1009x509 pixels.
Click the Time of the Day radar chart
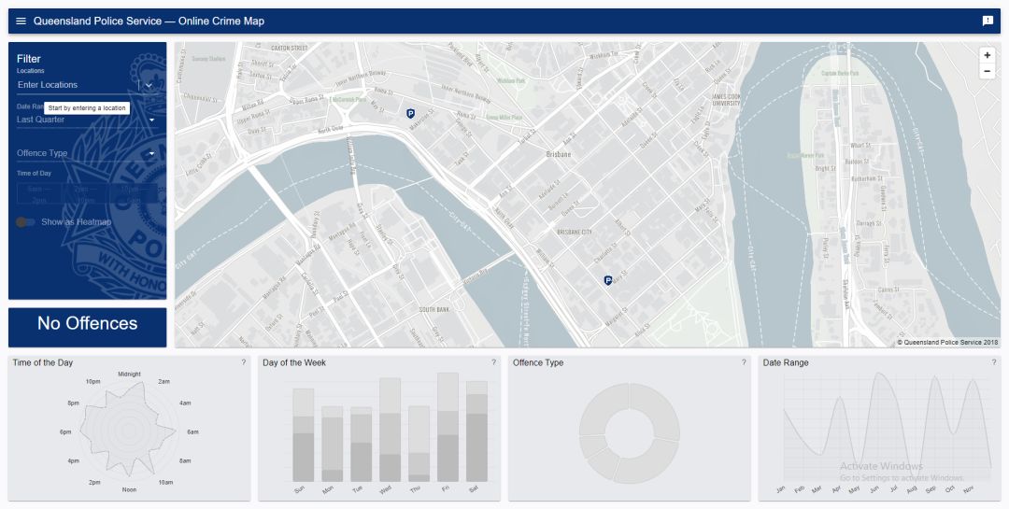[128, 430]
